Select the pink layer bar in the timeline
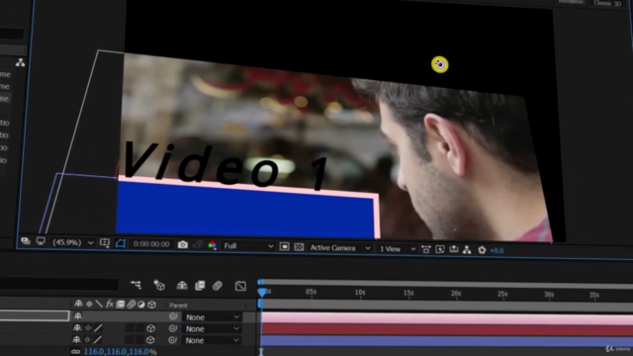Screen dimensions: 633x356 pyautogui.click(x=447, y=318)
